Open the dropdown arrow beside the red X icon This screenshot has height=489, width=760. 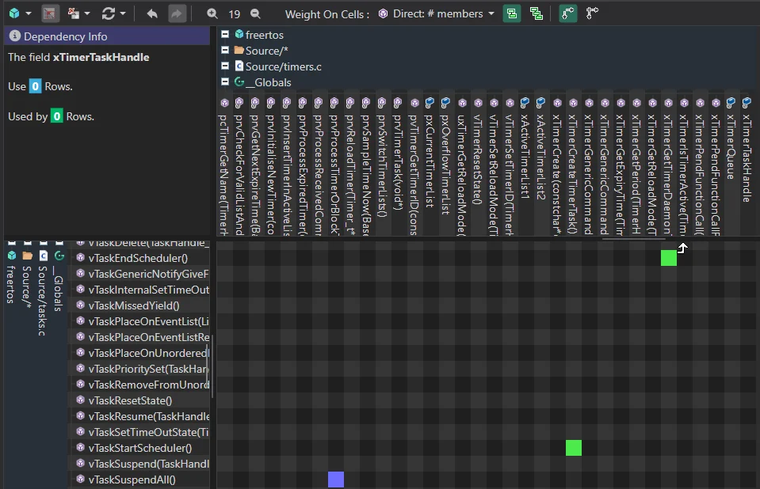point(87,13)
